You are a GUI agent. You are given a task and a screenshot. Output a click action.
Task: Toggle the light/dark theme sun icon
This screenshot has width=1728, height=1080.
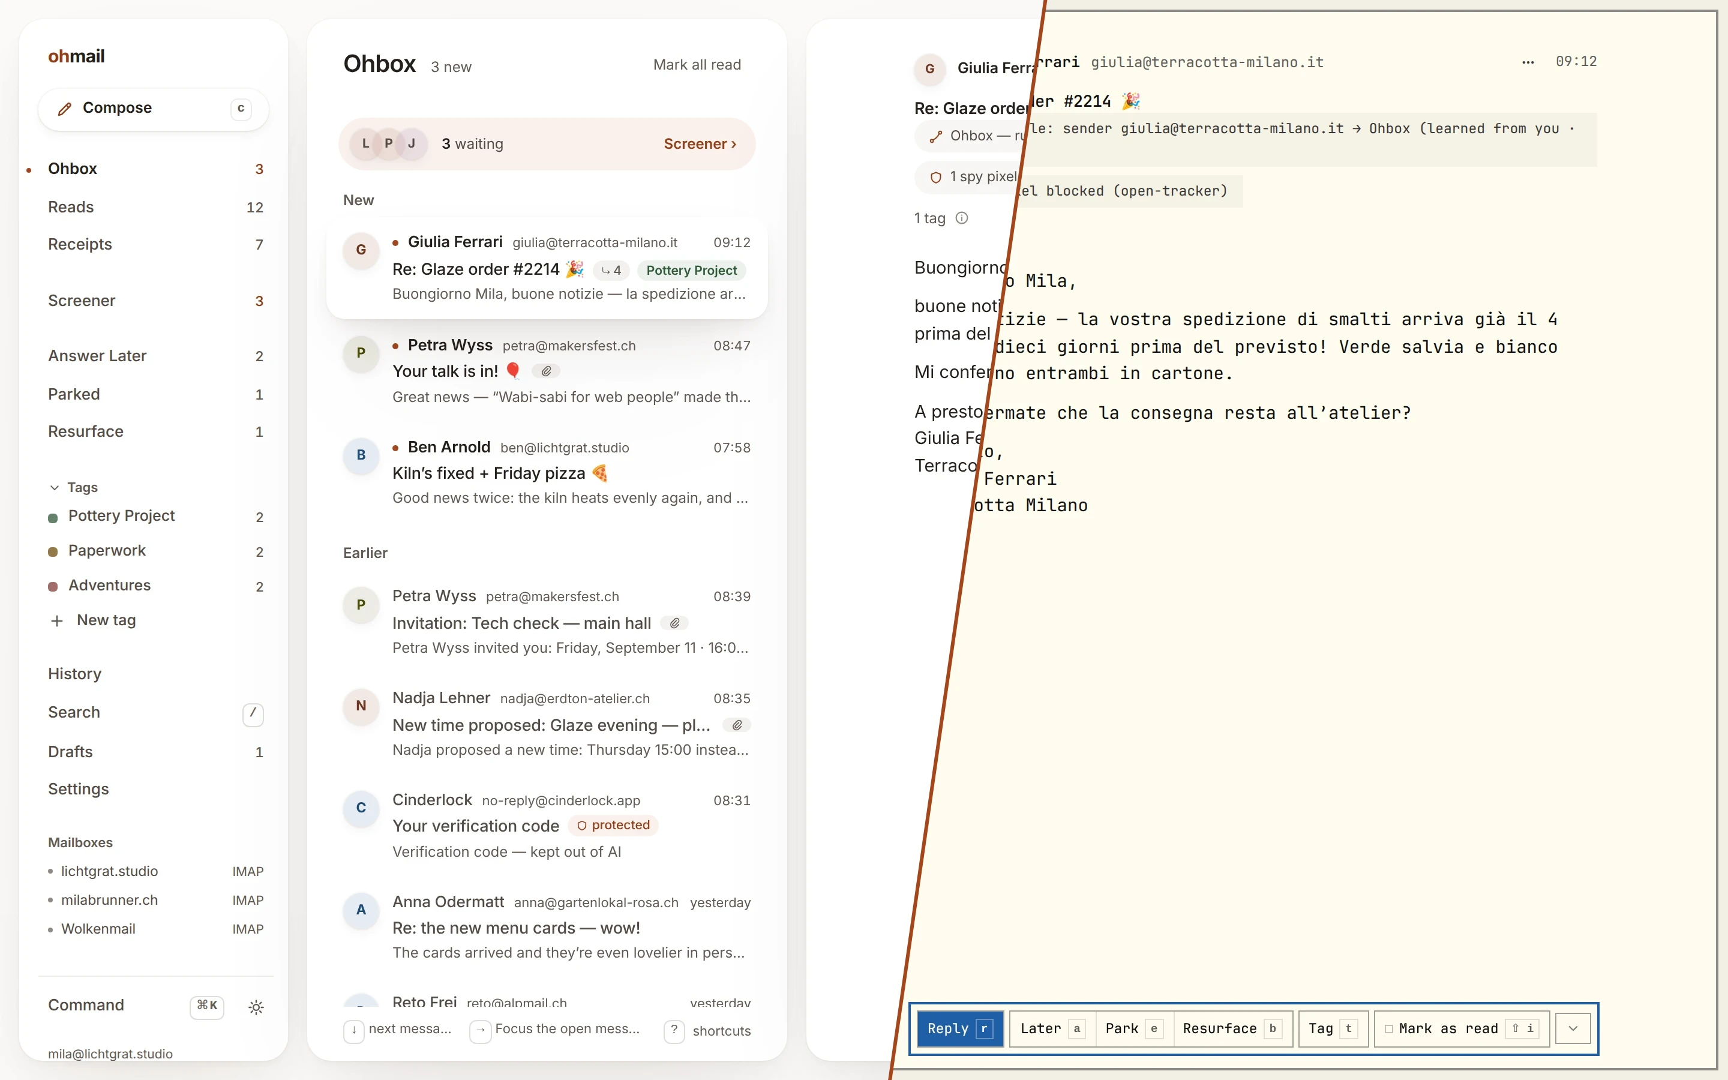[256, 1007]
